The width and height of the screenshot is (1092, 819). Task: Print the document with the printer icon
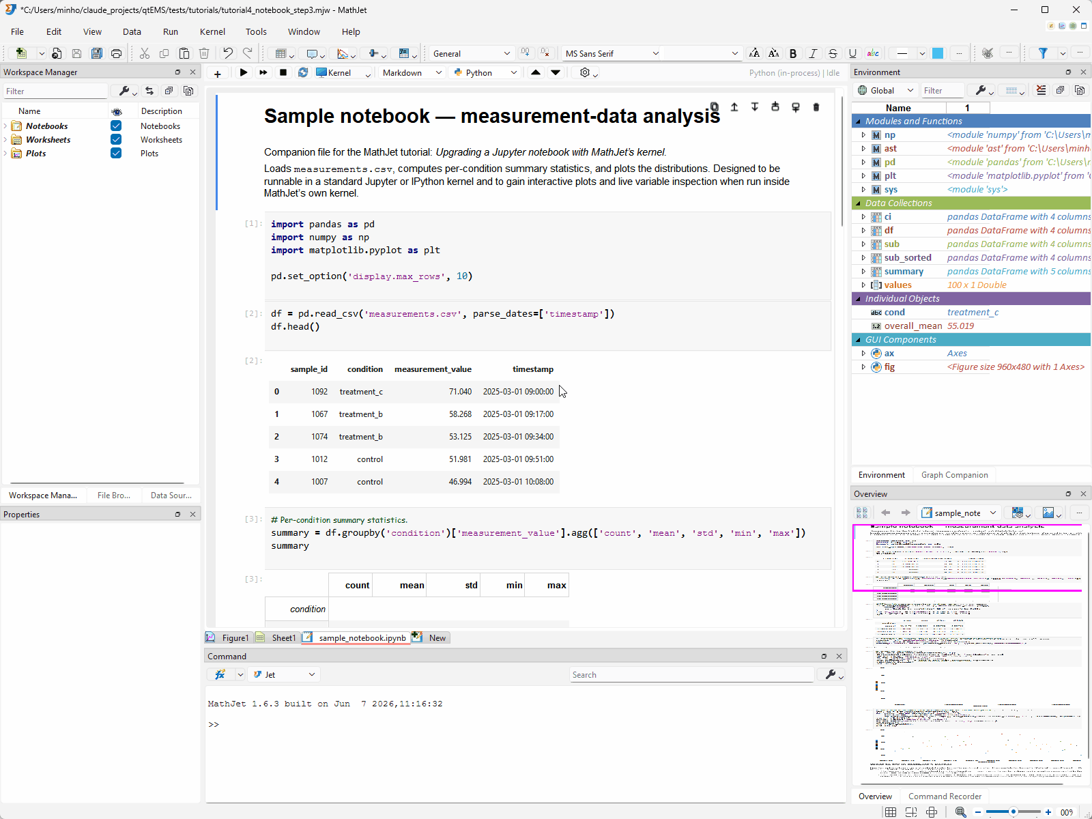tap(117, 53)
